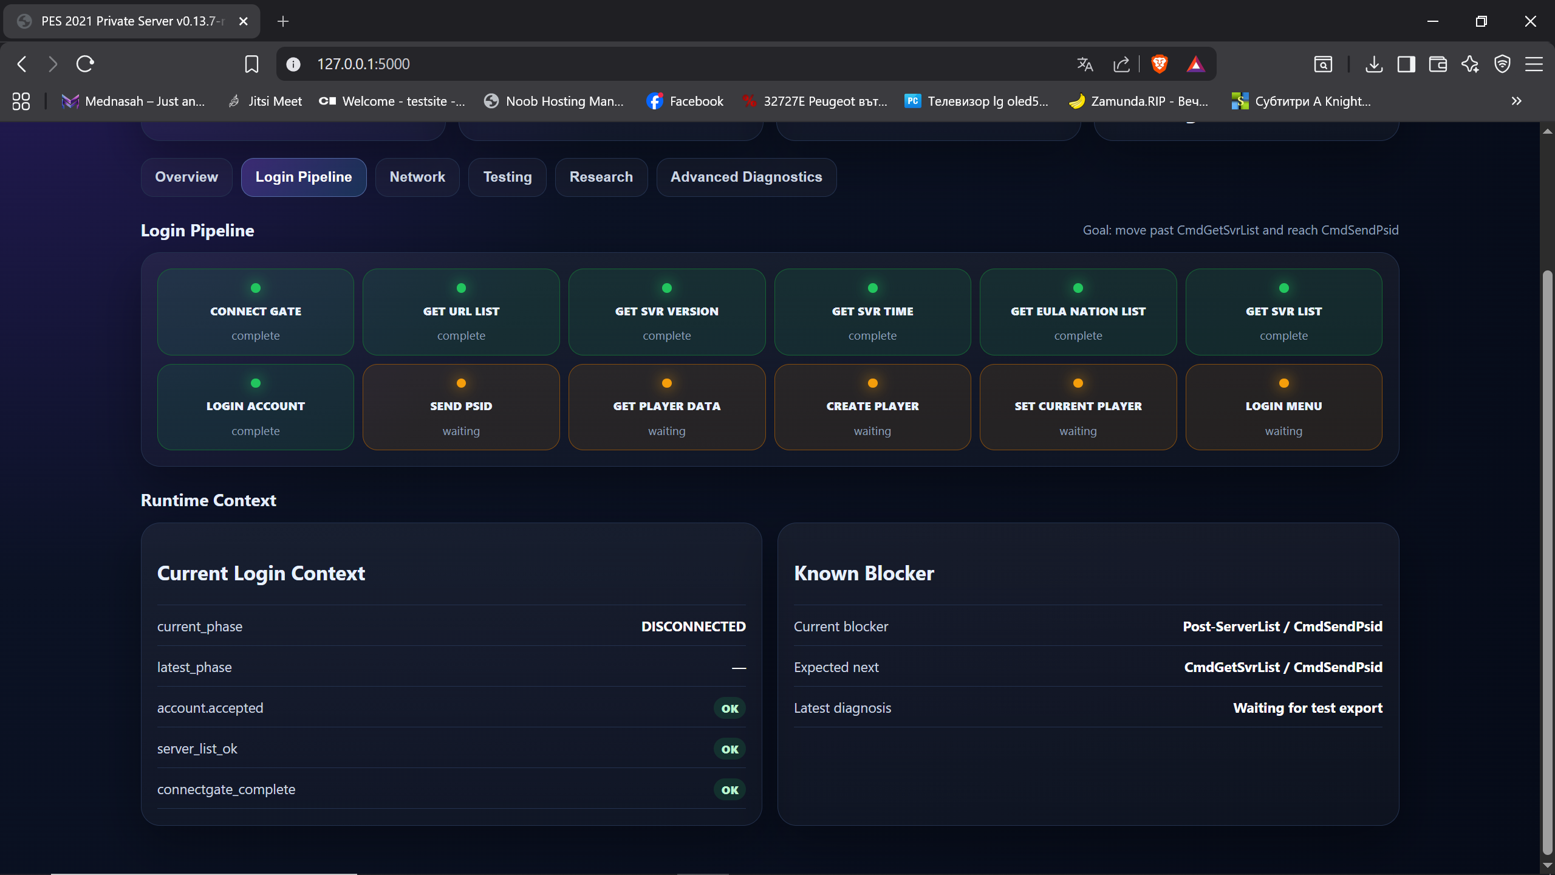Image resolution: width=1555 pixels, height=875 pixels.
Task: Click the GET URL LIST pipeline card
Action: (x=461, y=312)
